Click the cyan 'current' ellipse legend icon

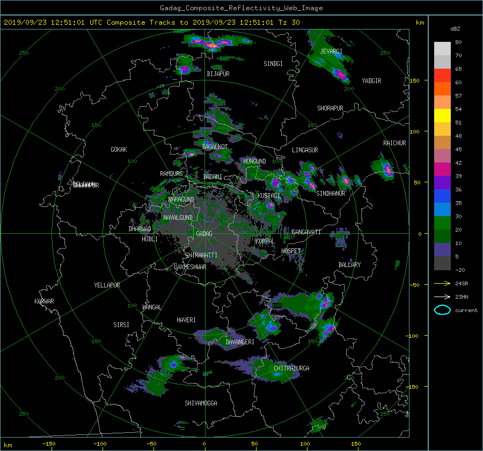442,310
